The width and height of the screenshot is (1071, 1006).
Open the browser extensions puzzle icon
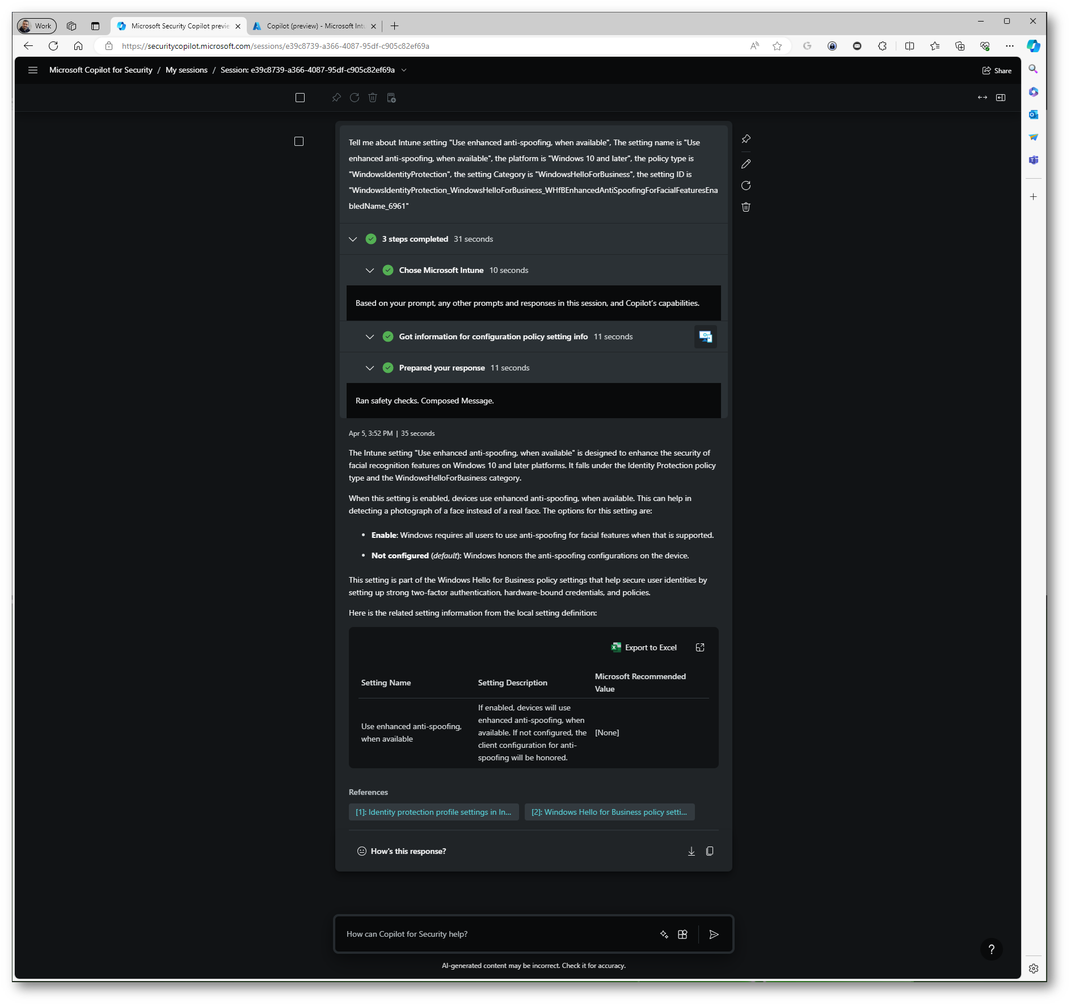click(882, 46)
